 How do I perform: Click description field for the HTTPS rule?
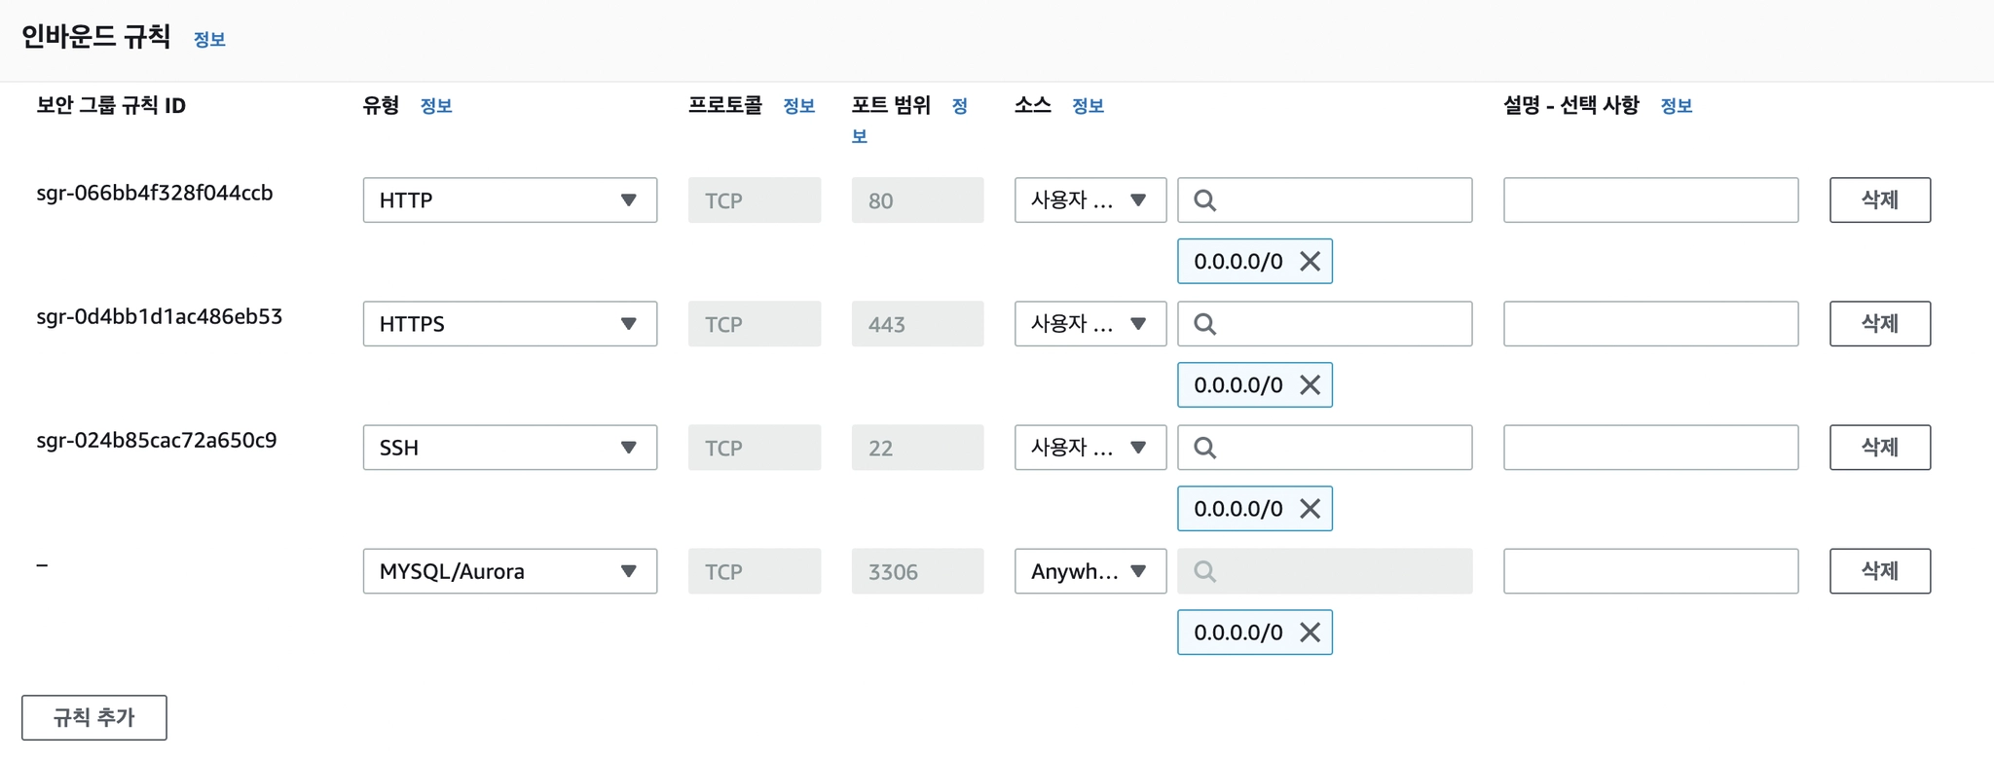pos(1650,324)
